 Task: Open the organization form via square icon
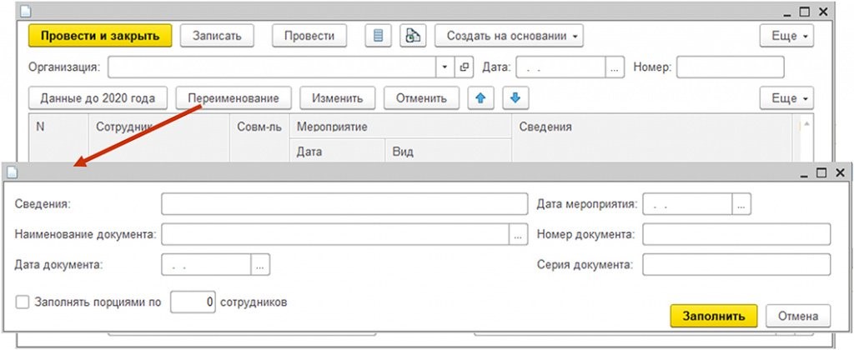tap(465, 67)
